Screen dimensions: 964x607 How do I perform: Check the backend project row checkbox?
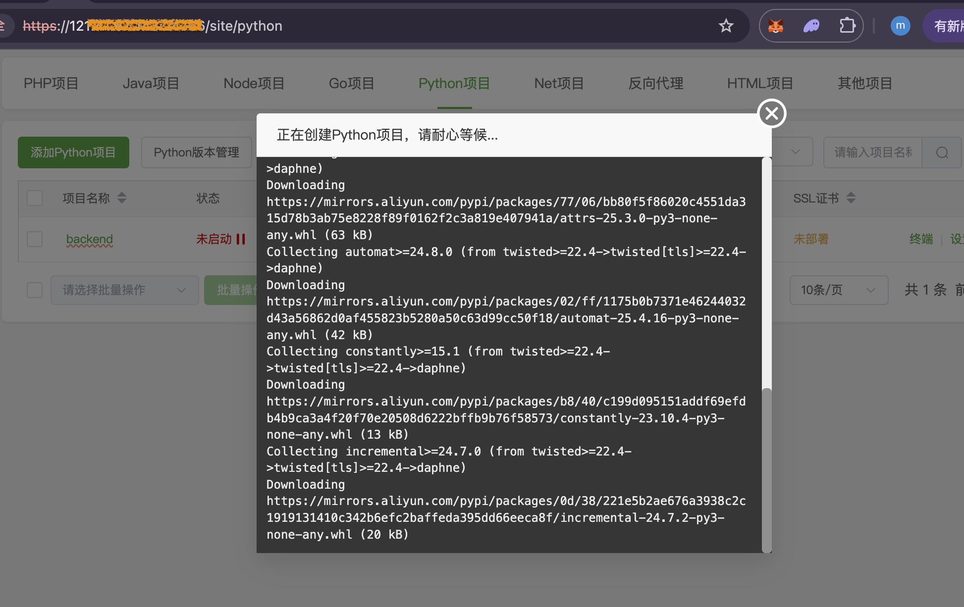(x=35, y=239)
